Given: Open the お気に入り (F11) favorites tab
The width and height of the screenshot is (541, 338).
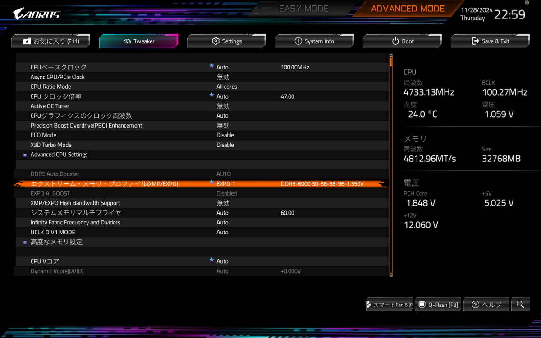Looking at the screenshot, I should point(50,41).
